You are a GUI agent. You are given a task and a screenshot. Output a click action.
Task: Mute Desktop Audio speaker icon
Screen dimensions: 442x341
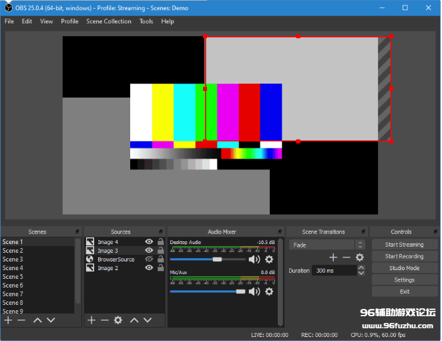point(254,259)
